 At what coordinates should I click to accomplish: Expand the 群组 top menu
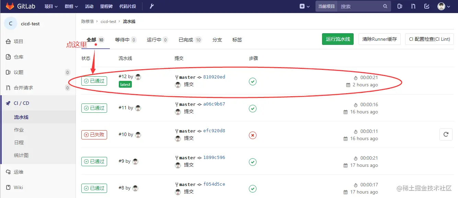(x=71, y=7)
